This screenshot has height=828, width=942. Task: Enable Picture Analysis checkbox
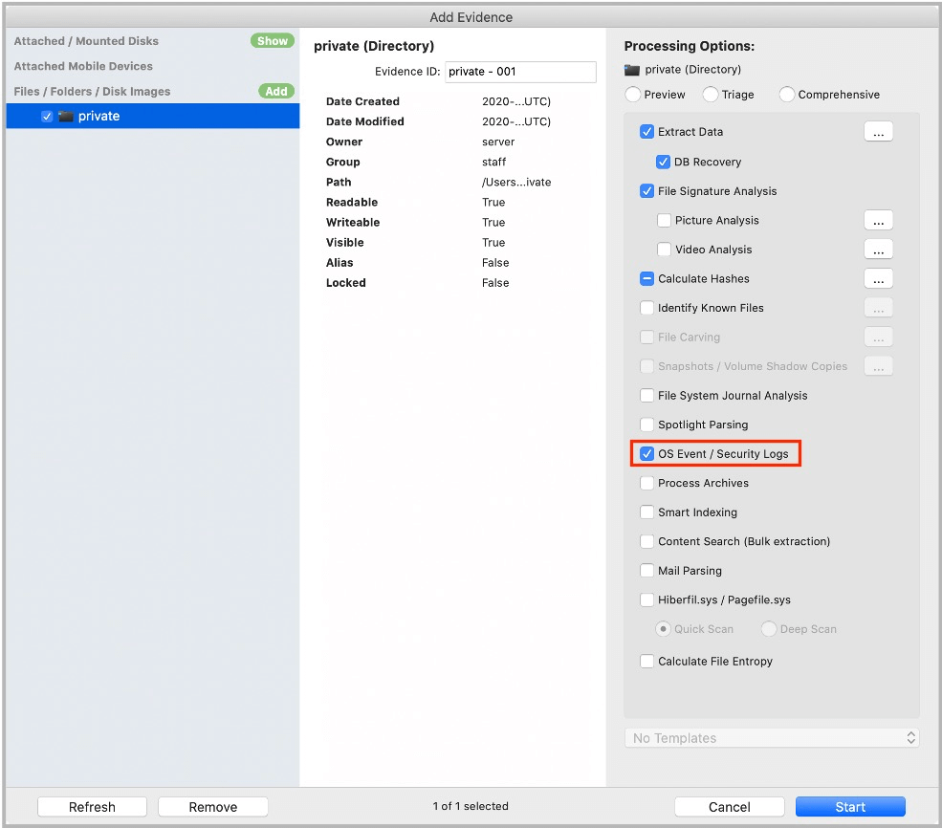coord(664,220)
